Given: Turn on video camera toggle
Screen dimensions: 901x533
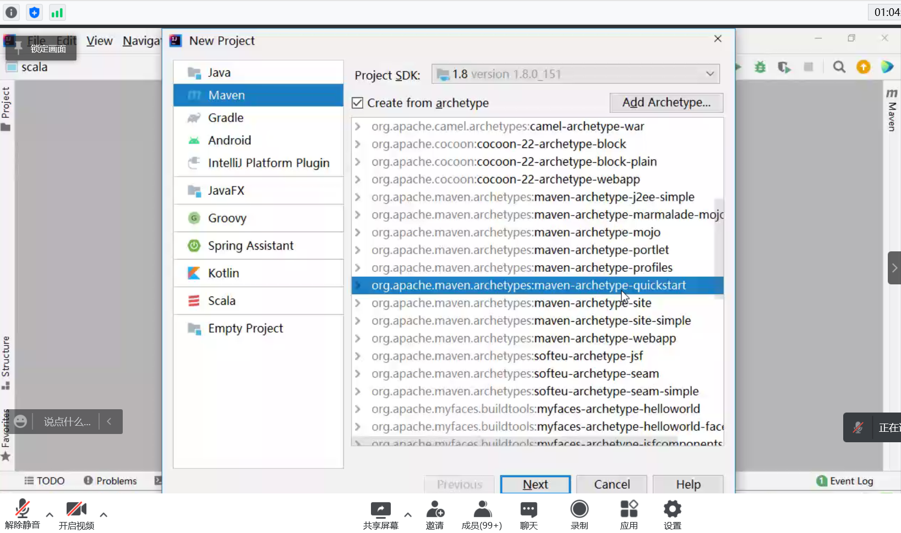Looking at the screenshot, I should click(77, 514).
